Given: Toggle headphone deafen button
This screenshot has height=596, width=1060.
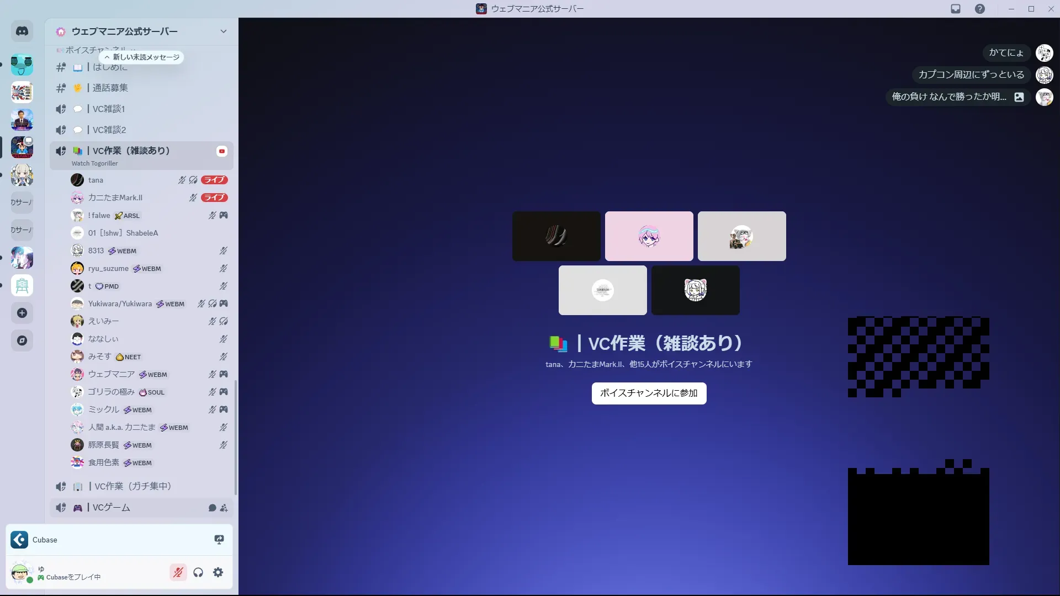Looking at the screenshot, I should (198, 572).
